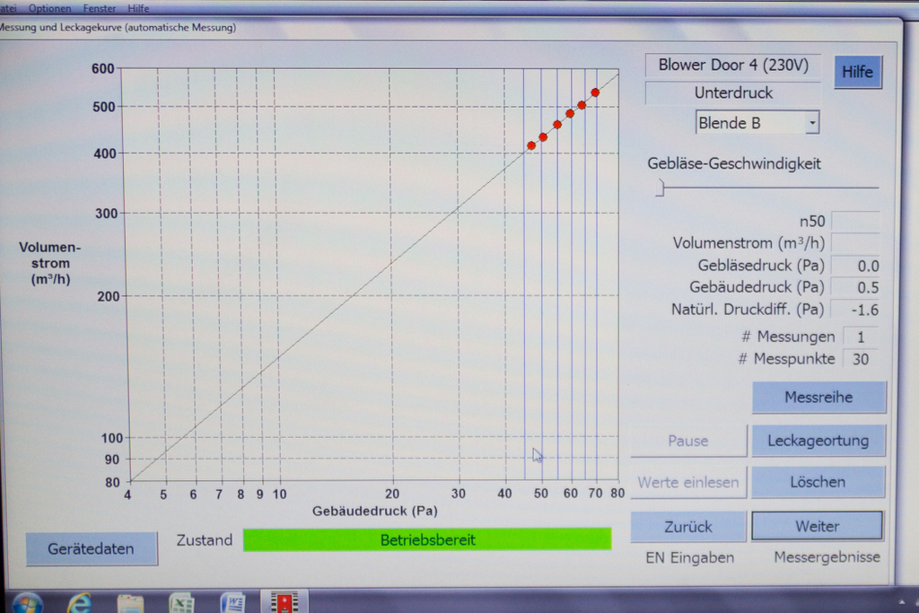
Task: Click the greyed-out Werte einlesen button
Action: click(688, 482)
